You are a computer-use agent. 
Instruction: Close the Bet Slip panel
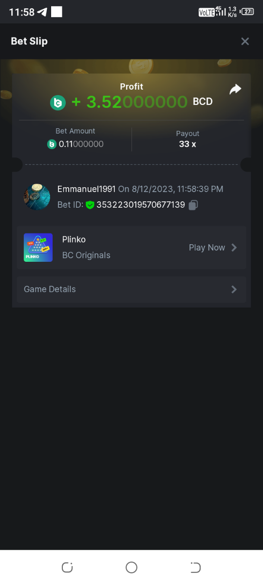[245, 41]
